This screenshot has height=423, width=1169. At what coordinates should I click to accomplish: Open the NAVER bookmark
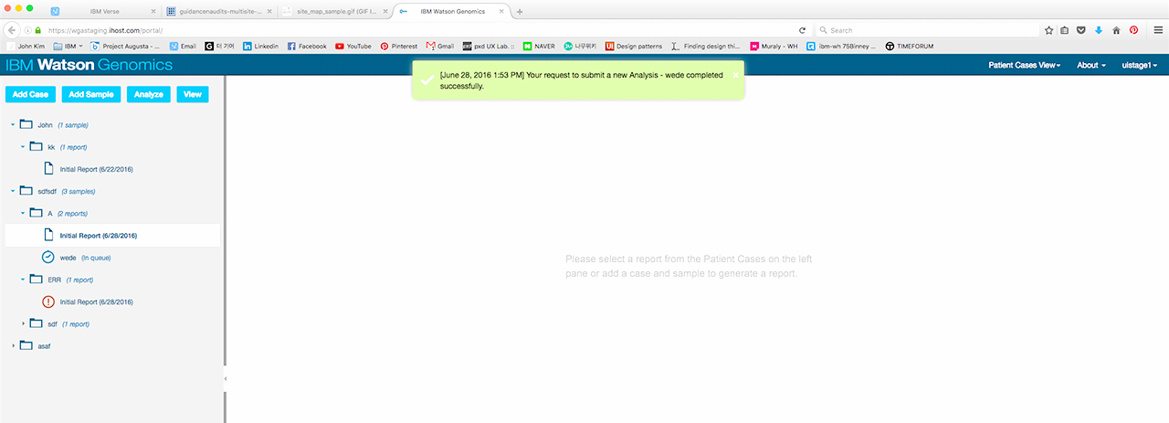(x=539, y=46)
